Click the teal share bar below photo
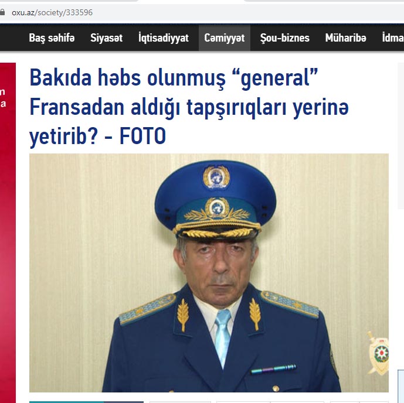Viewport: 404px width, 403px height. tap(67, 402)
